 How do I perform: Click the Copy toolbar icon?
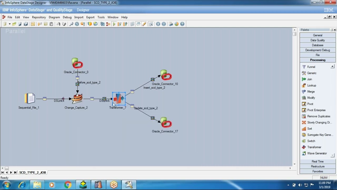(x=46, y=24)
